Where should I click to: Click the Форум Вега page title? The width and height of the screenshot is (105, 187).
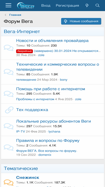tap(18, 22)
